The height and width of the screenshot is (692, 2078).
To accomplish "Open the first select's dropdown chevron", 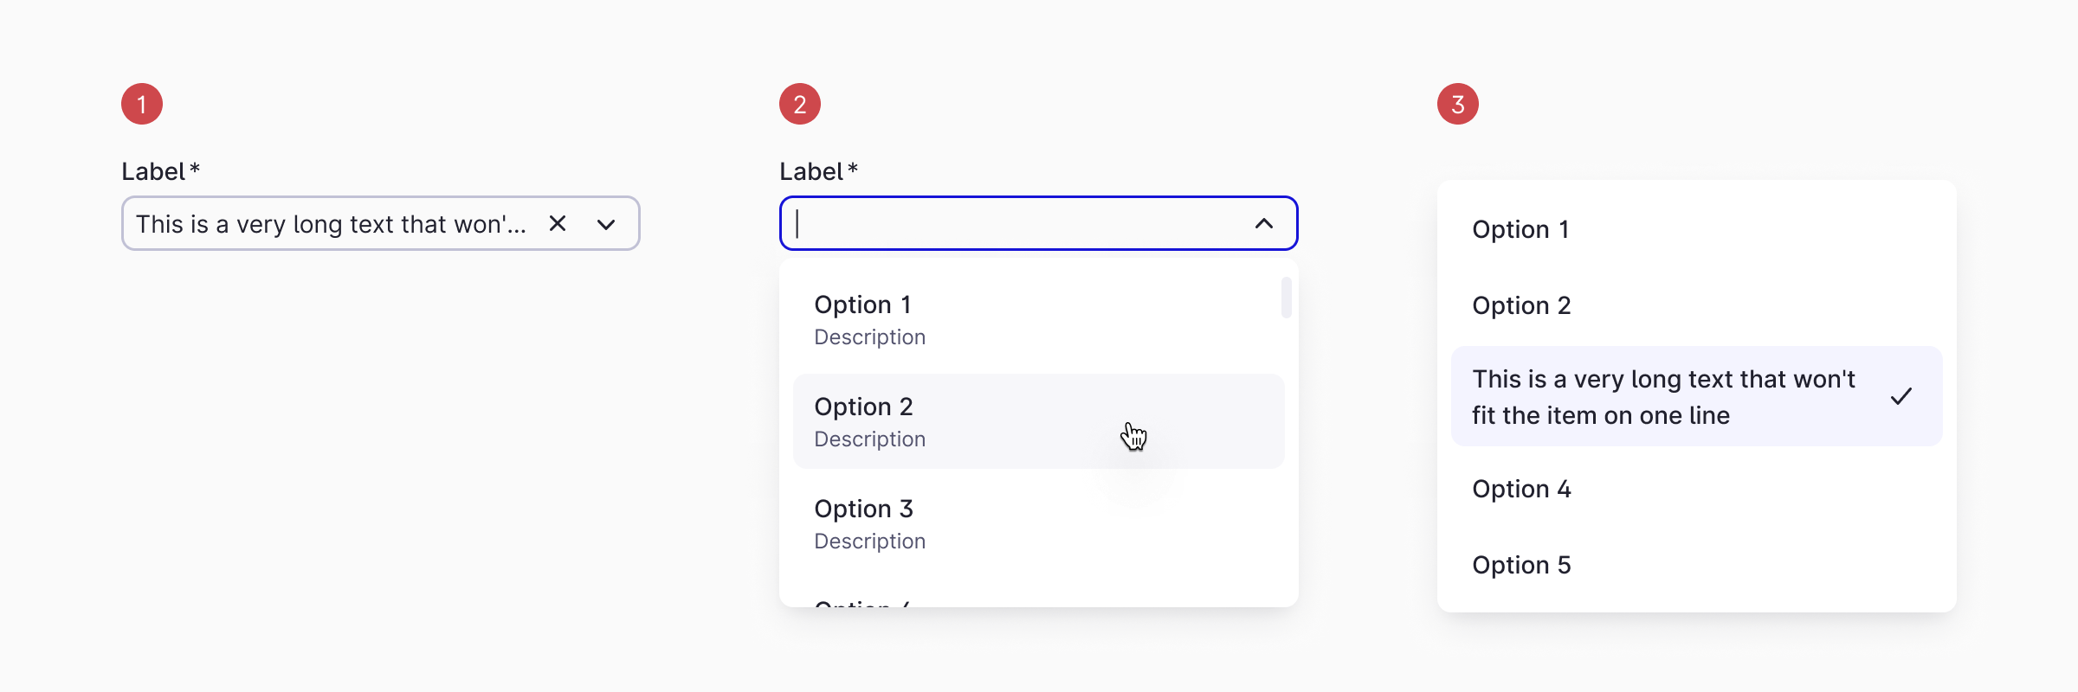I will (606, 223).
